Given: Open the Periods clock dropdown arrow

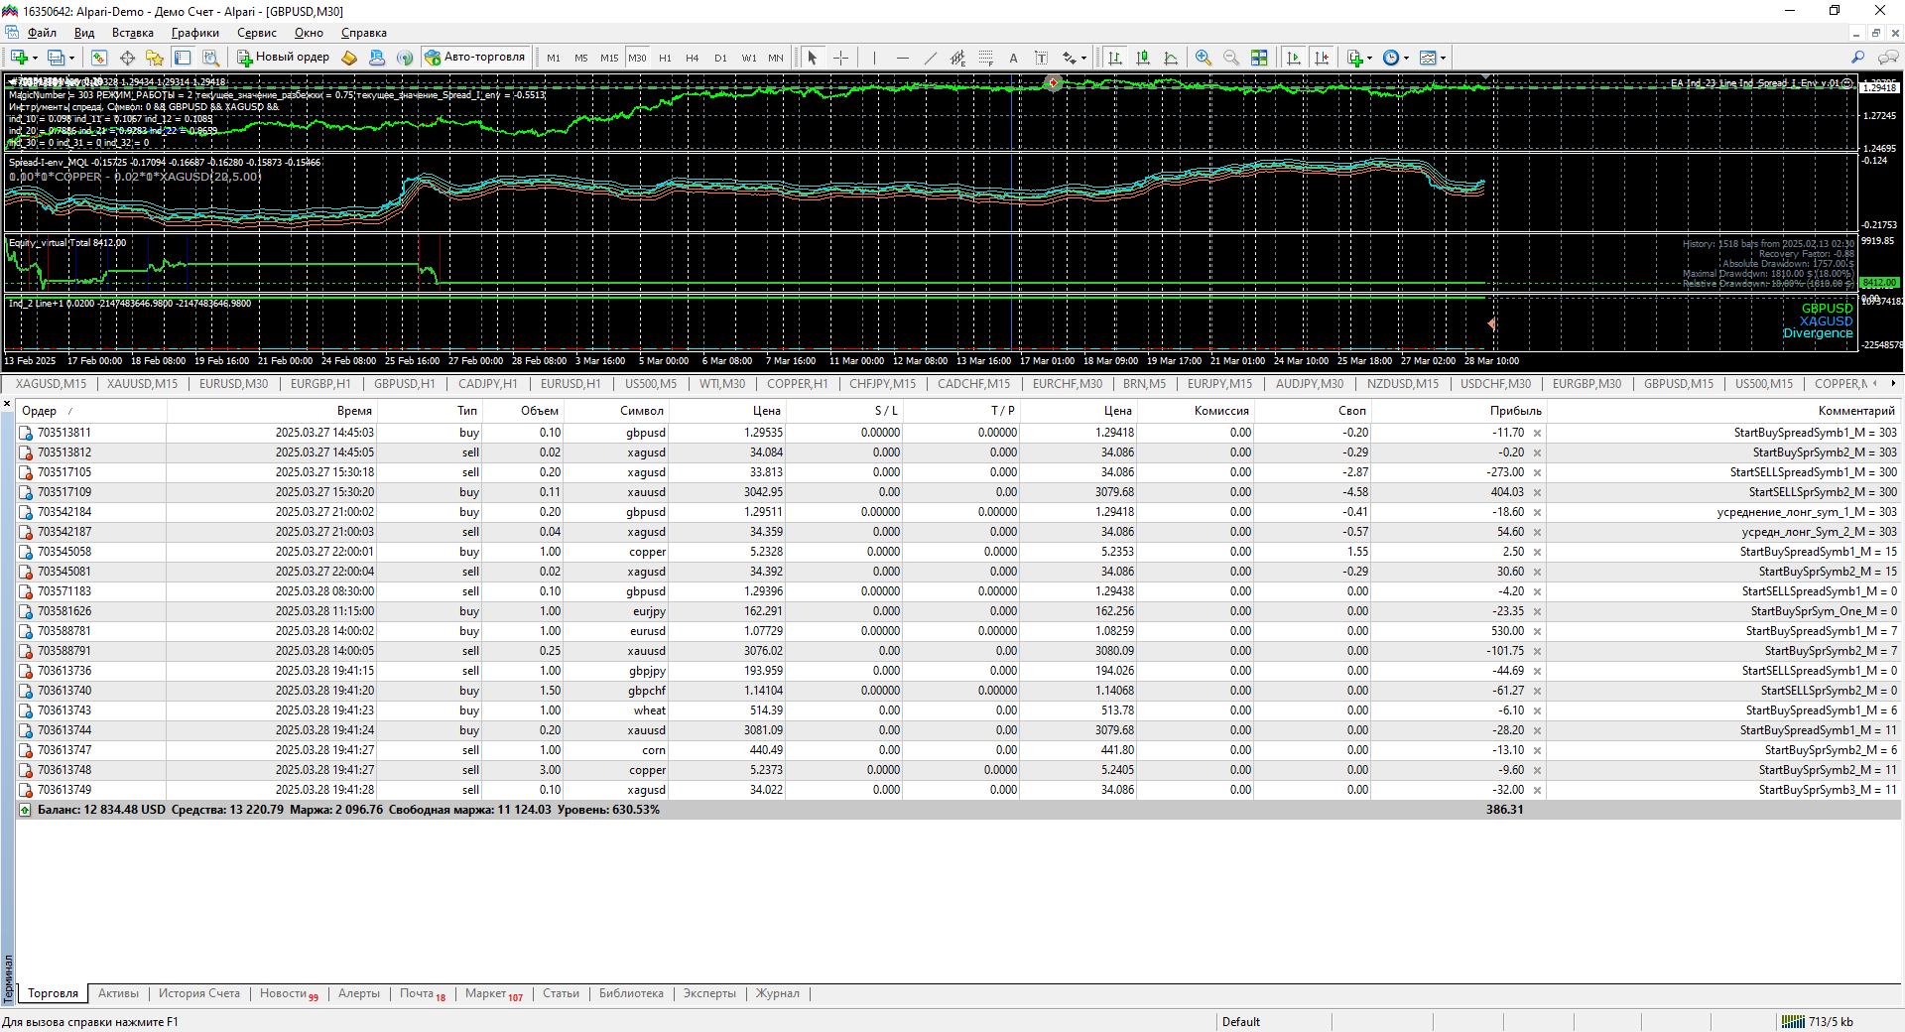Looking at the screenshot, I should coord(1407,58).
